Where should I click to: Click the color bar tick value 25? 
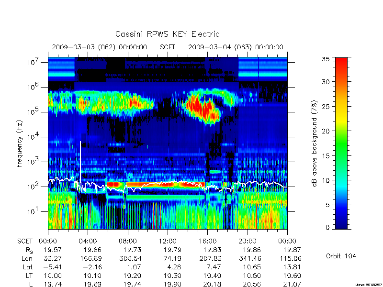326,106
